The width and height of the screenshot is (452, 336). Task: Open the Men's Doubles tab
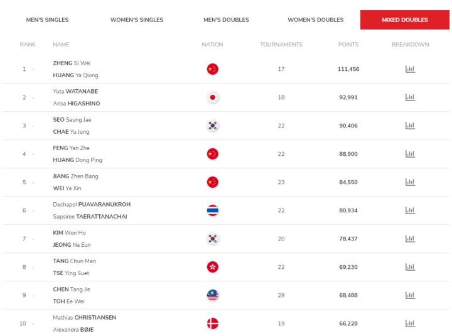tap(226, 20)
